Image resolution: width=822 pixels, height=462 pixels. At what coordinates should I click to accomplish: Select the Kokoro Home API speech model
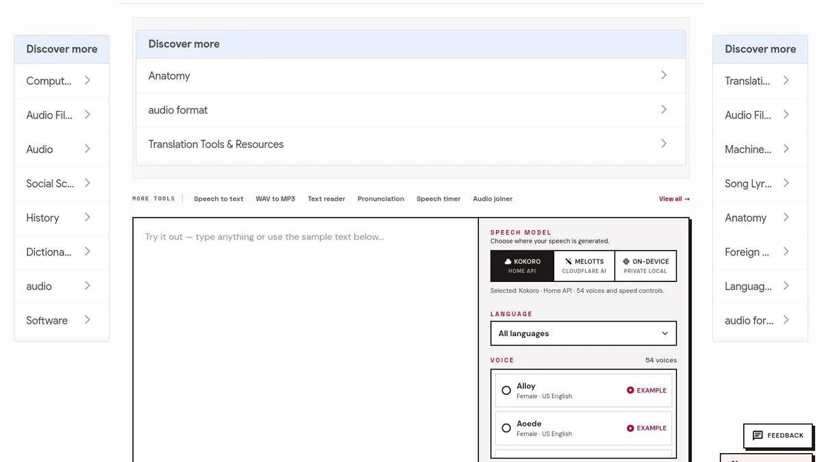(x=522, y=266)
